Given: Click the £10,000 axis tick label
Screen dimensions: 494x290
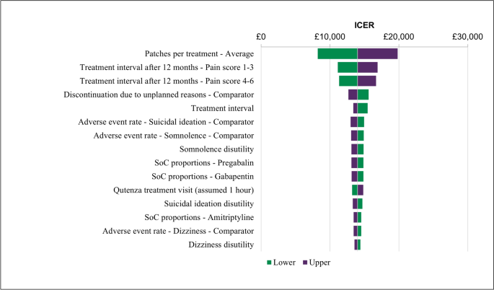Looking at the screenshot, I should (330, 37).
